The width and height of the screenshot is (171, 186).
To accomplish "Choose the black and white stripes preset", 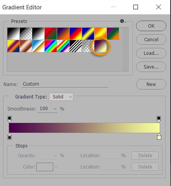I will (75, 46).
